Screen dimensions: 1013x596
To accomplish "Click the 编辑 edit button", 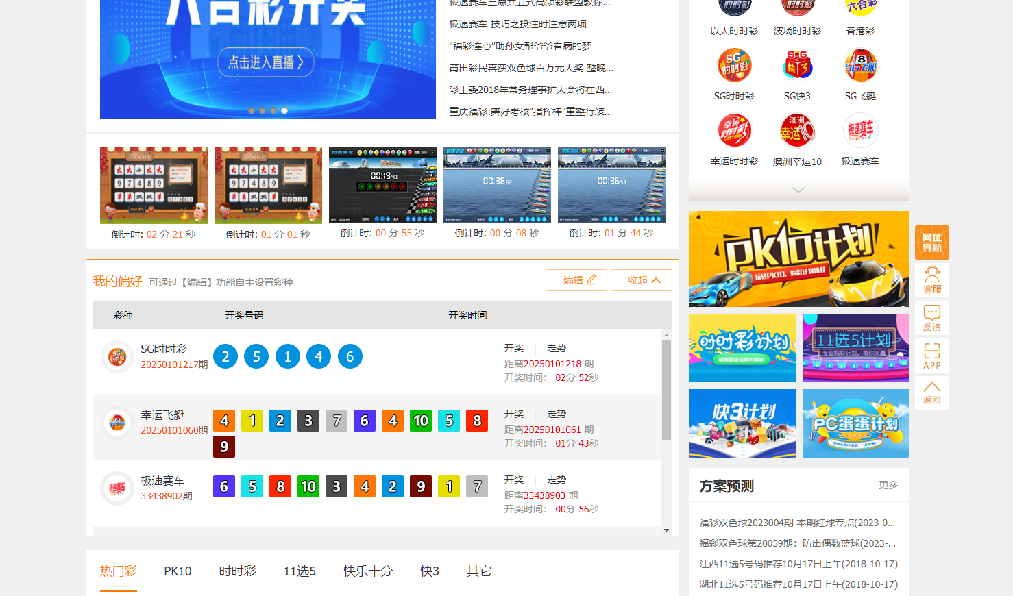I will pos(576,280).
